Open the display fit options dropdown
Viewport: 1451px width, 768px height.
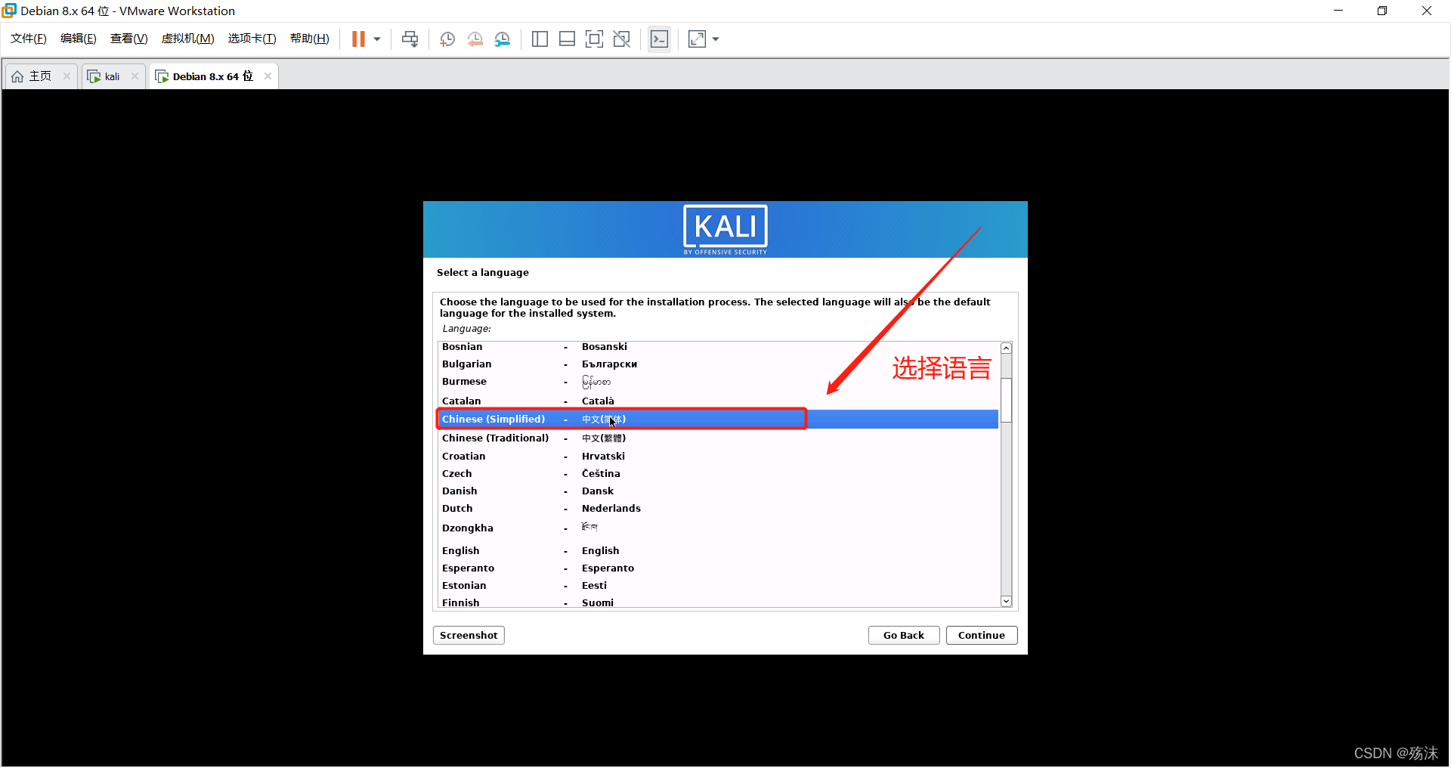point(716,39)
